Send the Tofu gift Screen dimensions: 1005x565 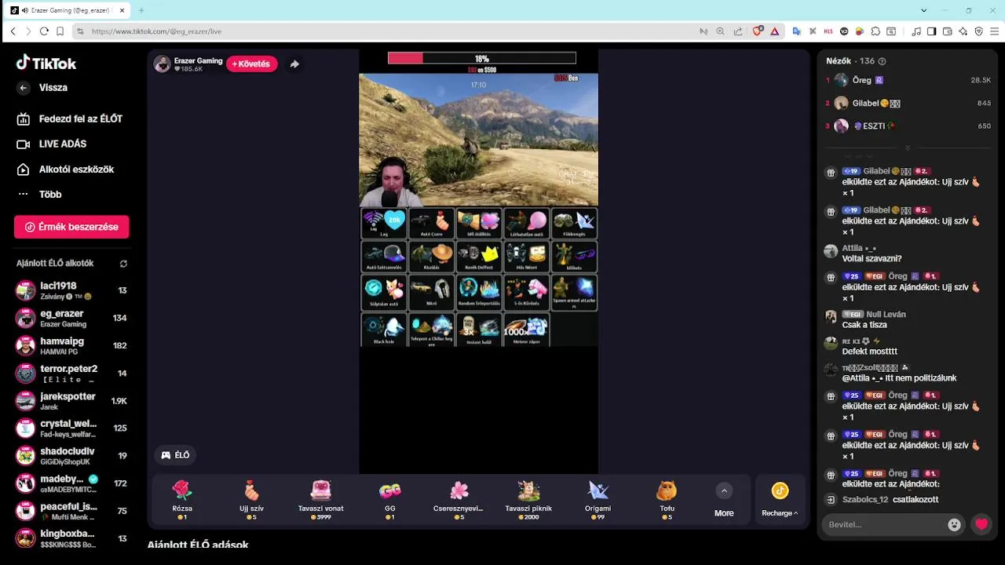click(667, 500)
